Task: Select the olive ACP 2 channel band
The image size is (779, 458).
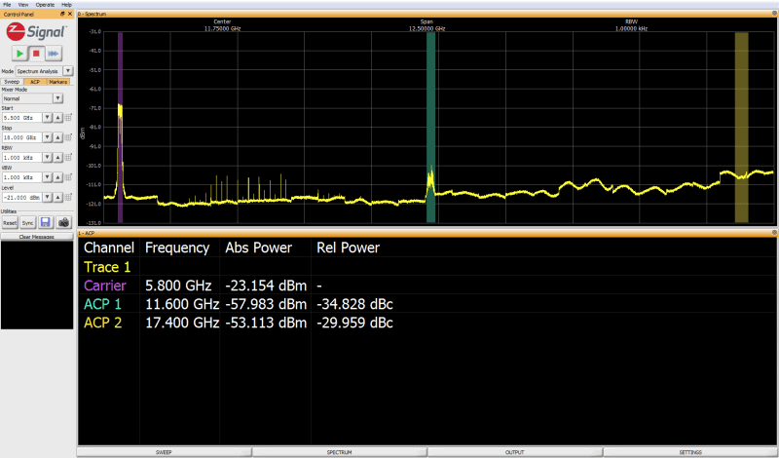Action: point(742,128)
